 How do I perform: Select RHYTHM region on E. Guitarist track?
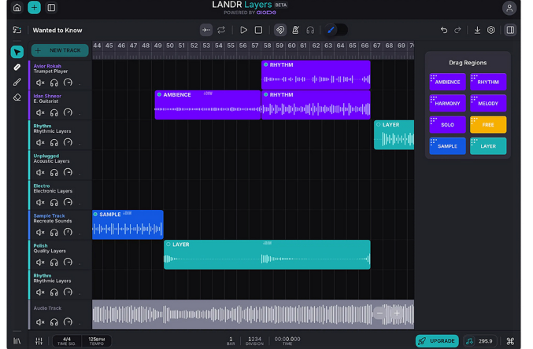(x=316, y=105)
